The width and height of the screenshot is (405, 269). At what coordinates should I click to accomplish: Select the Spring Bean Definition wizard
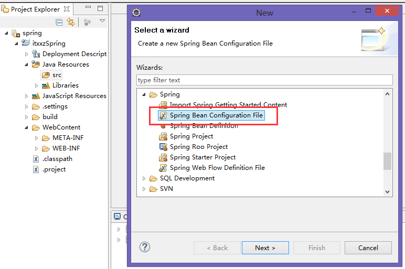204,126
